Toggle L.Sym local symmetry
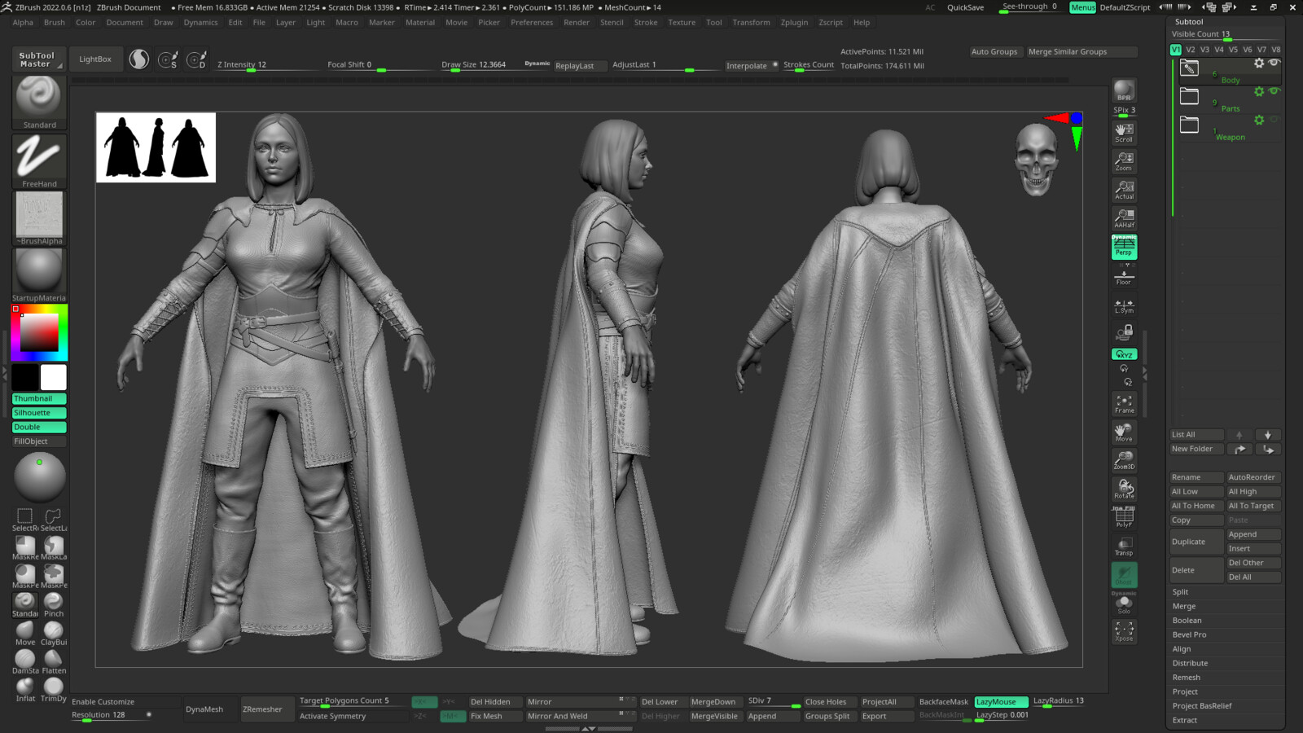1303x733 pixels. click(x=1124, y=305)
